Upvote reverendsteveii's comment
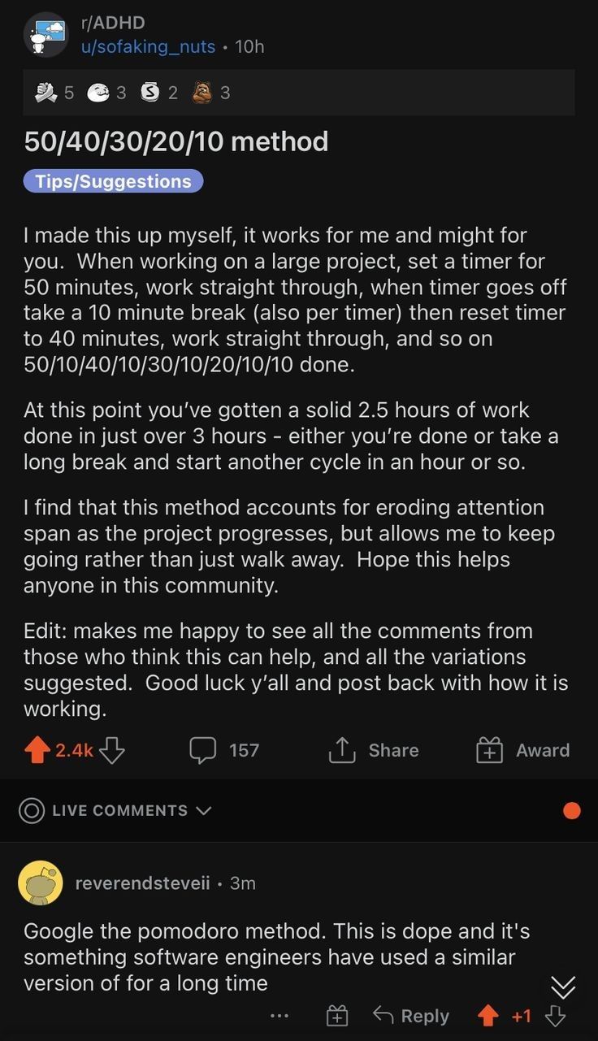The image size is (598, 1041). 488,1015
